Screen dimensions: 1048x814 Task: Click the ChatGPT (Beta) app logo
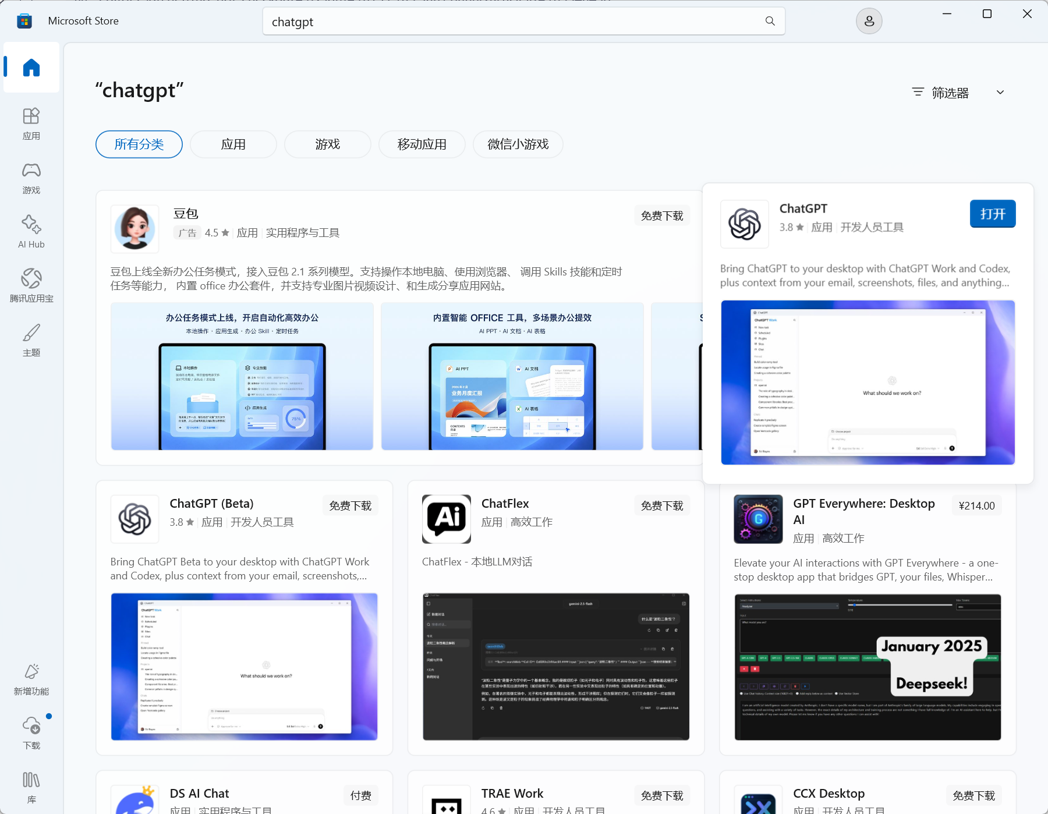135,519
